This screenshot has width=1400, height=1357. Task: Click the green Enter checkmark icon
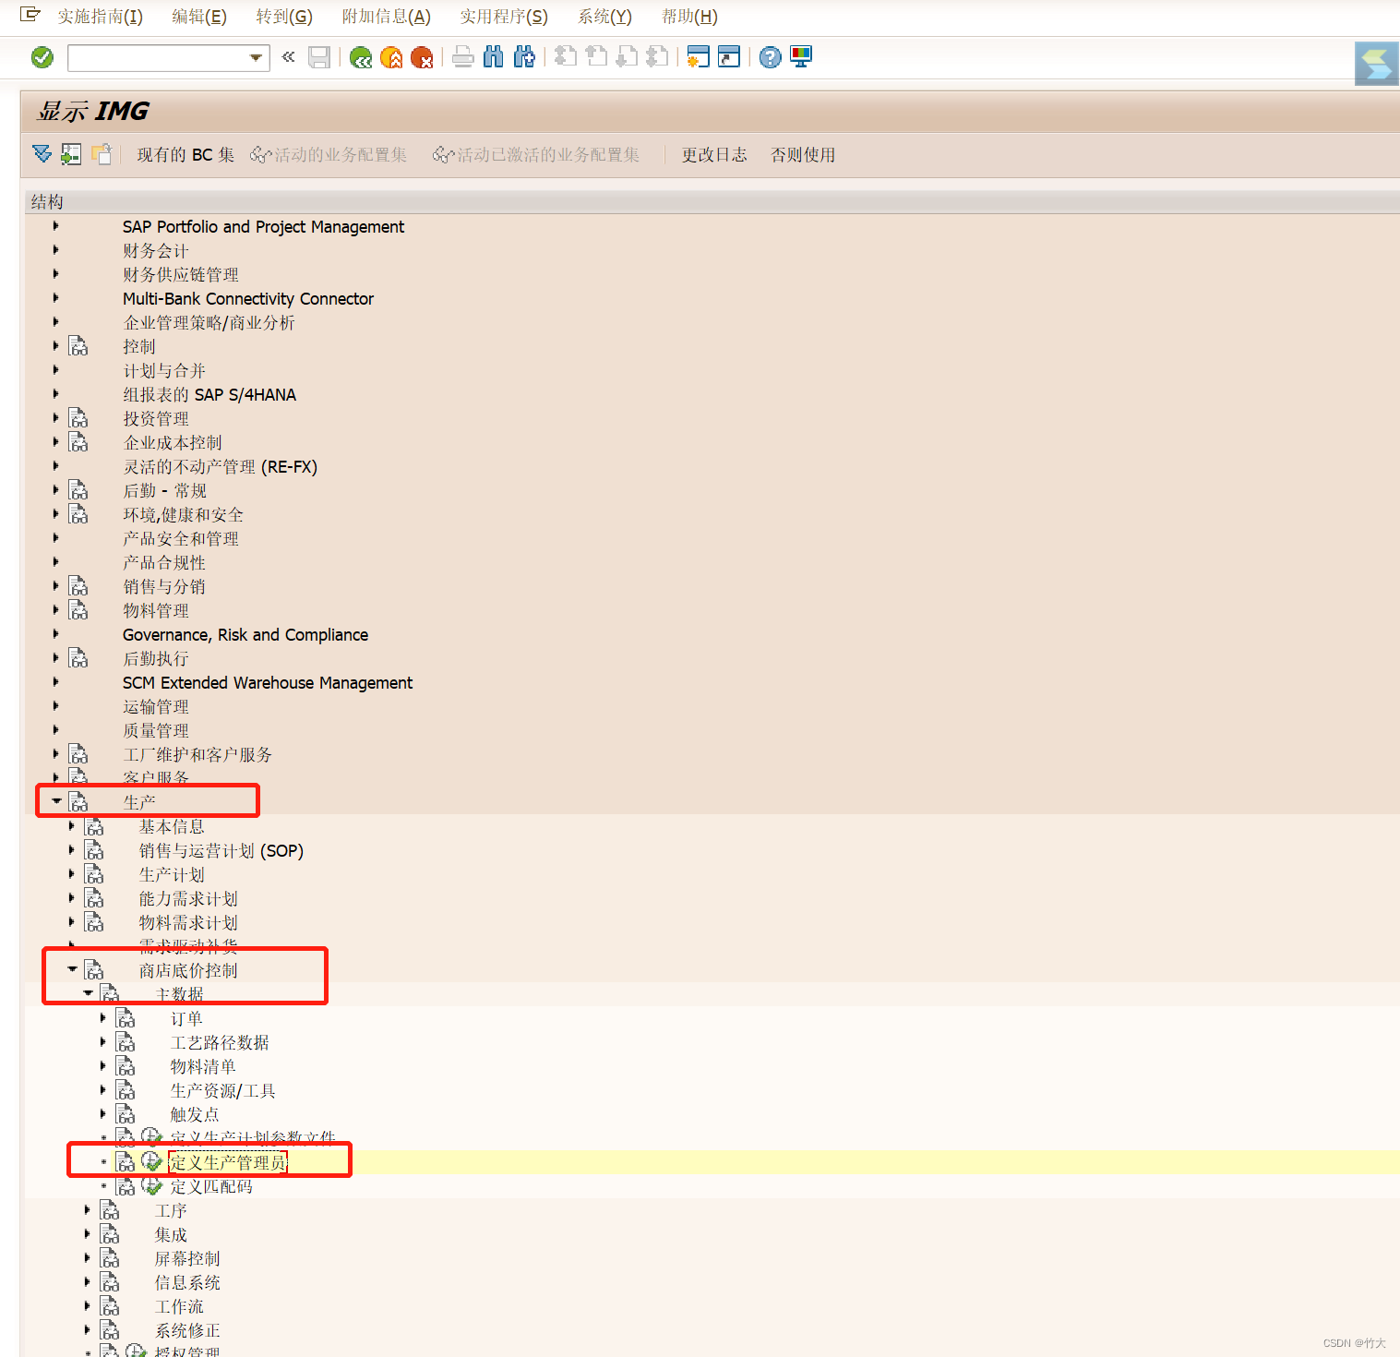pyautogui.click(x=42, y=57)
